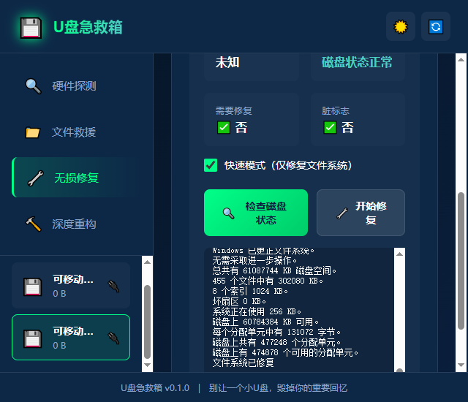The height and width of the screenshot is (402, 468).
Task: Open 硬件探测 hardware detection page
Action: coord(75,86)
